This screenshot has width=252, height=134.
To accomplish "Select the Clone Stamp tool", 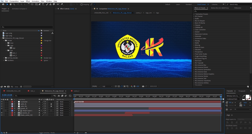I will click(x=50, y=4).
